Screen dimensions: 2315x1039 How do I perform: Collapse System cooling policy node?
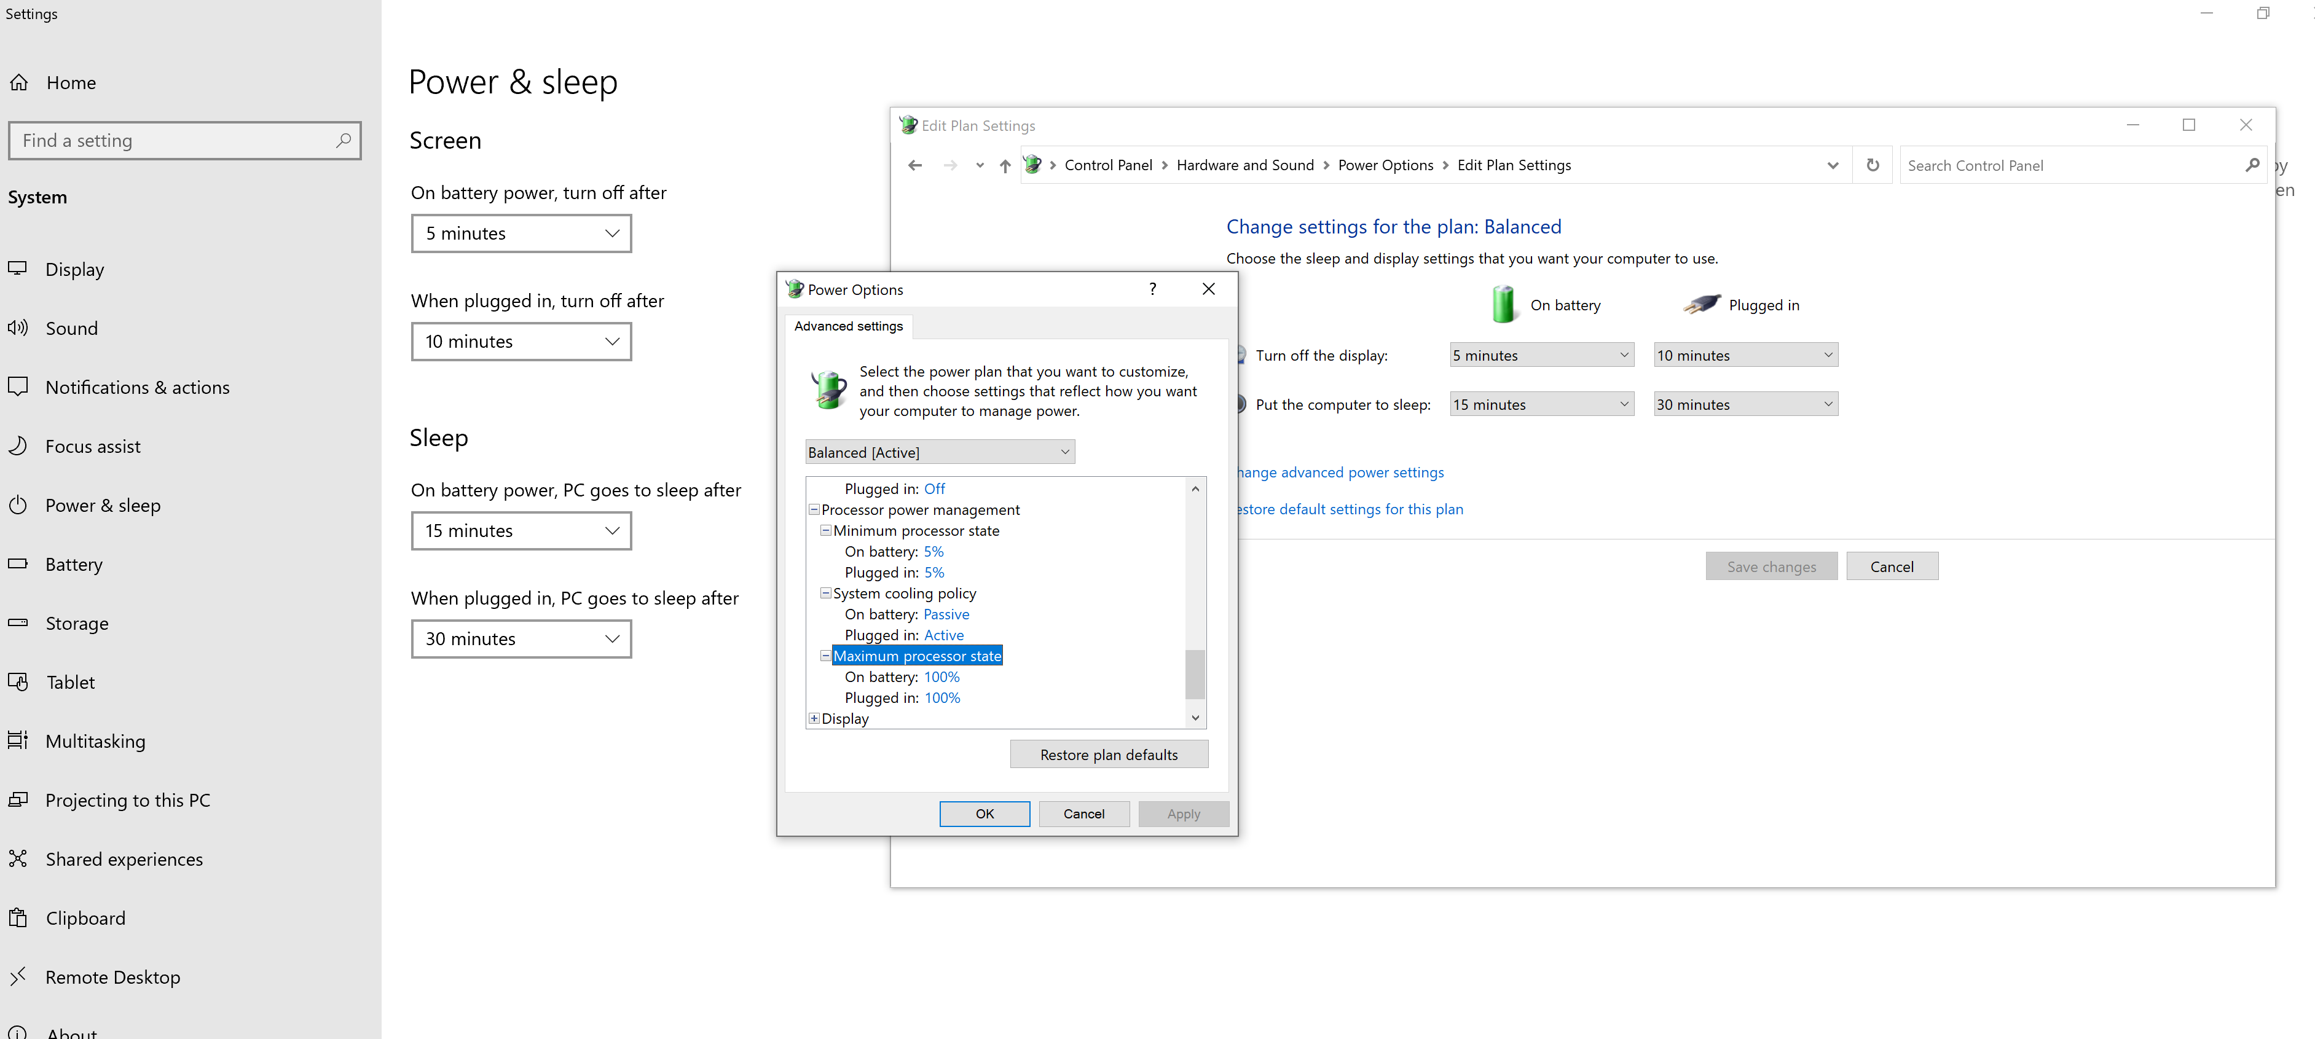(x=826, y=593)
